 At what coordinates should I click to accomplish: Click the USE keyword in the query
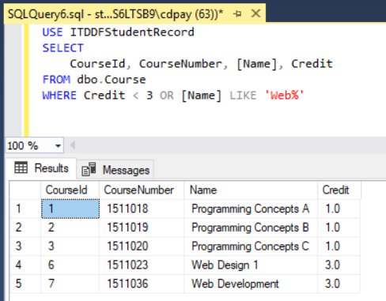pos(52,32)
